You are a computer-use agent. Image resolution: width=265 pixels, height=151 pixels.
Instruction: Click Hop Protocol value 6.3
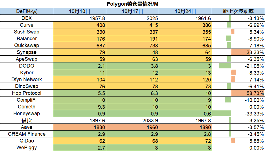click(132, 93)
